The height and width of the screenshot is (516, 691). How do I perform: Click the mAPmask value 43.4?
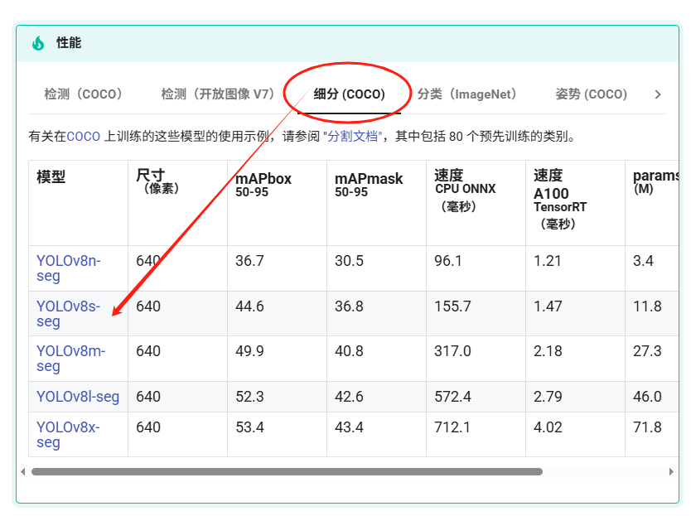(349, 427)
